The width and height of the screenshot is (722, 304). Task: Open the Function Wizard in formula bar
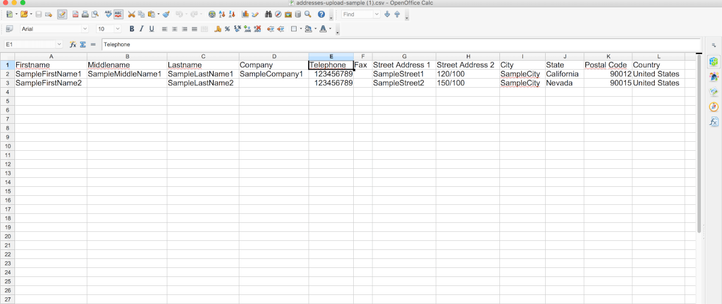[x=73, y=44]
